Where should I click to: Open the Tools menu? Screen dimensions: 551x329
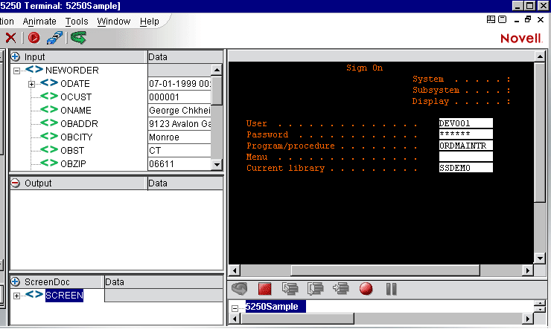coord(77,22)
